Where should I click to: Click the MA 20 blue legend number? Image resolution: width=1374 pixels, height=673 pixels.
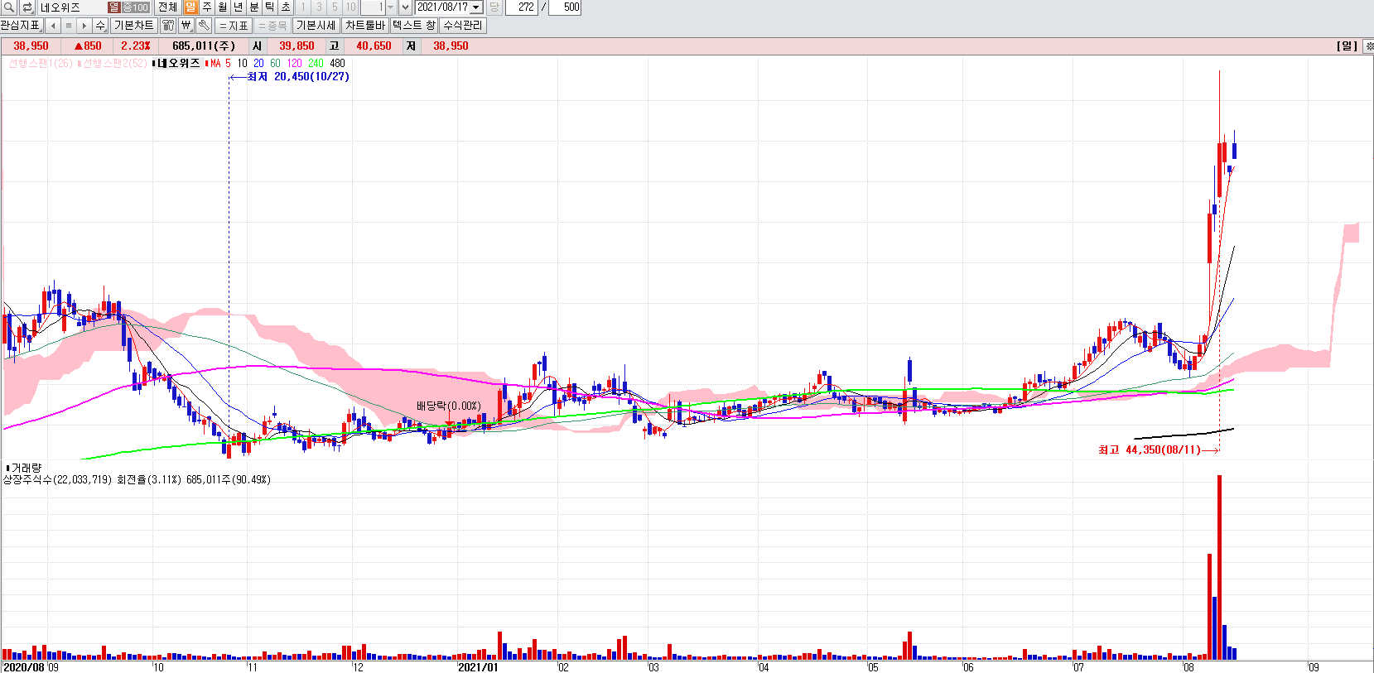(258, 64)
